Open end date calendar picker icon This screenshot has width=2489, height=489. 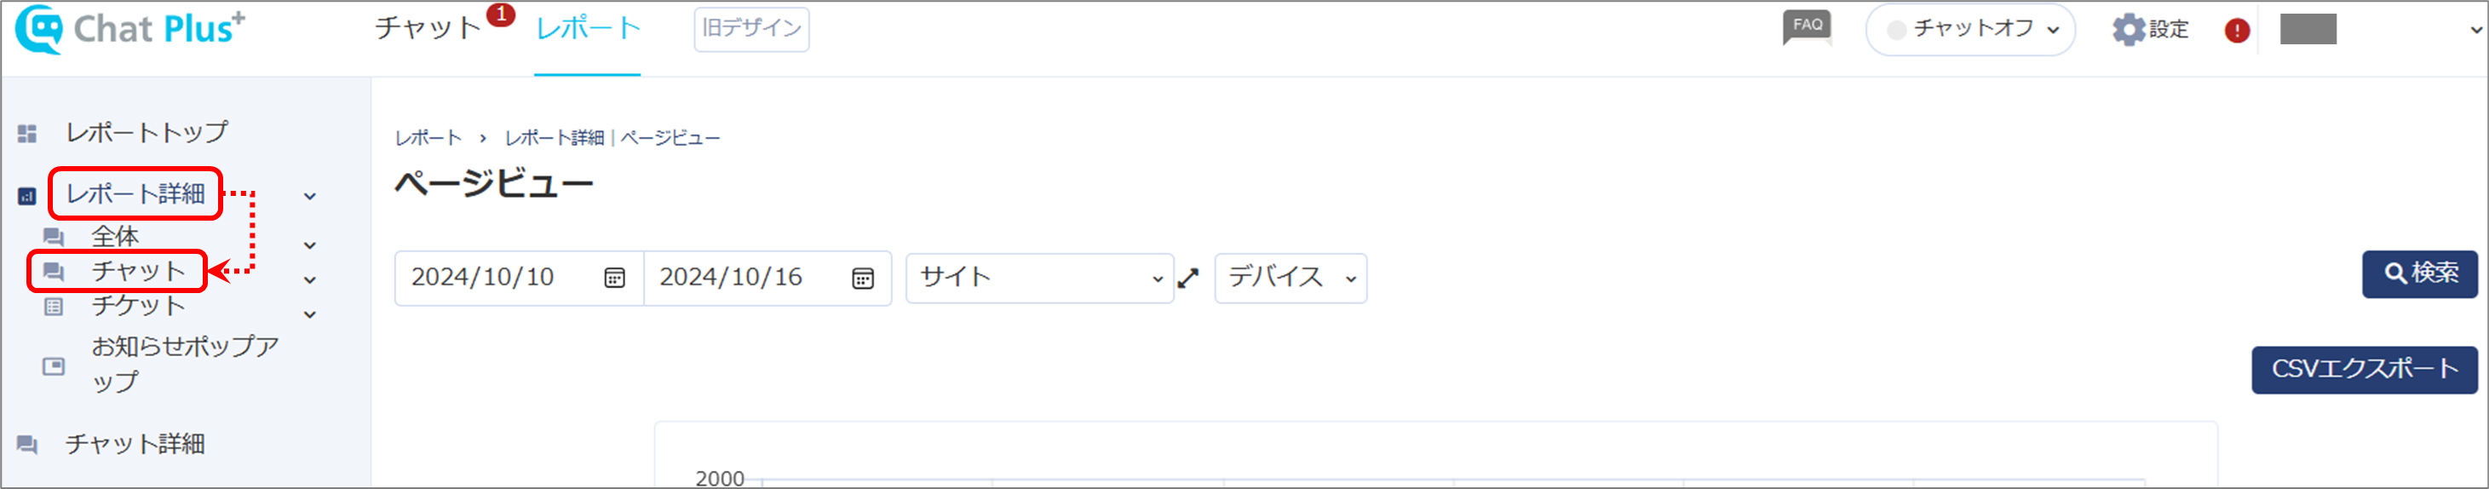(863, 279)
